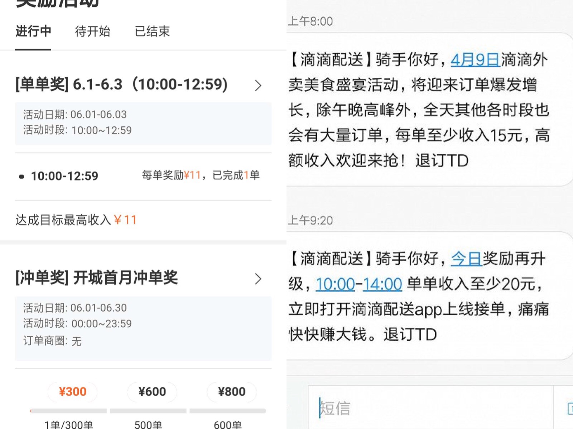Click 订单商圈: 无 line

point(52,341)
